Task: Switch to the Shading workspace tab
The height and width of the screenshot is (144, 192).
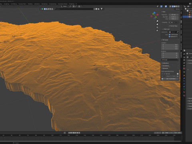Action: click(30, 4)
